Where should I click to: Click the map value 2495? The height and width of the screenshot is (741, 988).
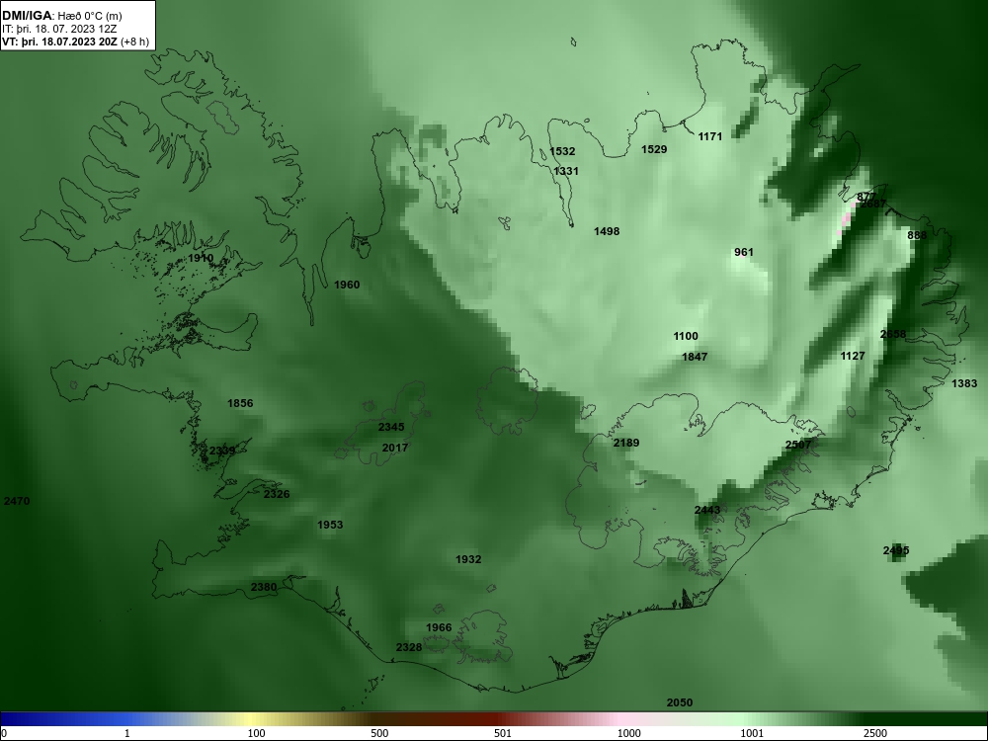click(x=896, y=550)
